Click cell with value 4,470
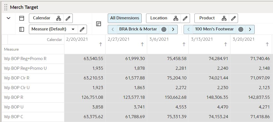Screen dimensions: 273x122 (209, 107)
